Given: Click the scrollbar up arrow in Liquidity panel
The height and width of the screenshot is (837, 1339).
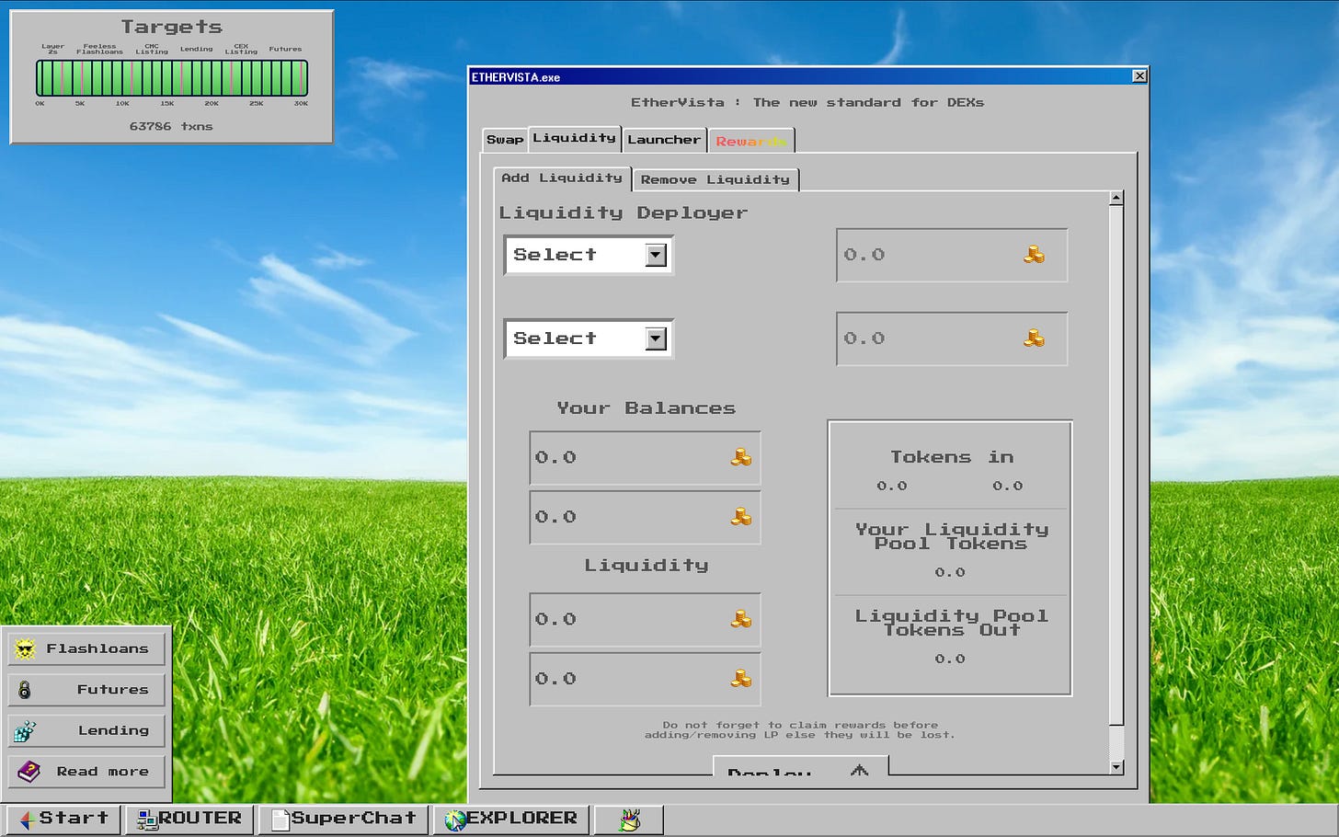Looking at the screenshot, I should [1116, 198].
